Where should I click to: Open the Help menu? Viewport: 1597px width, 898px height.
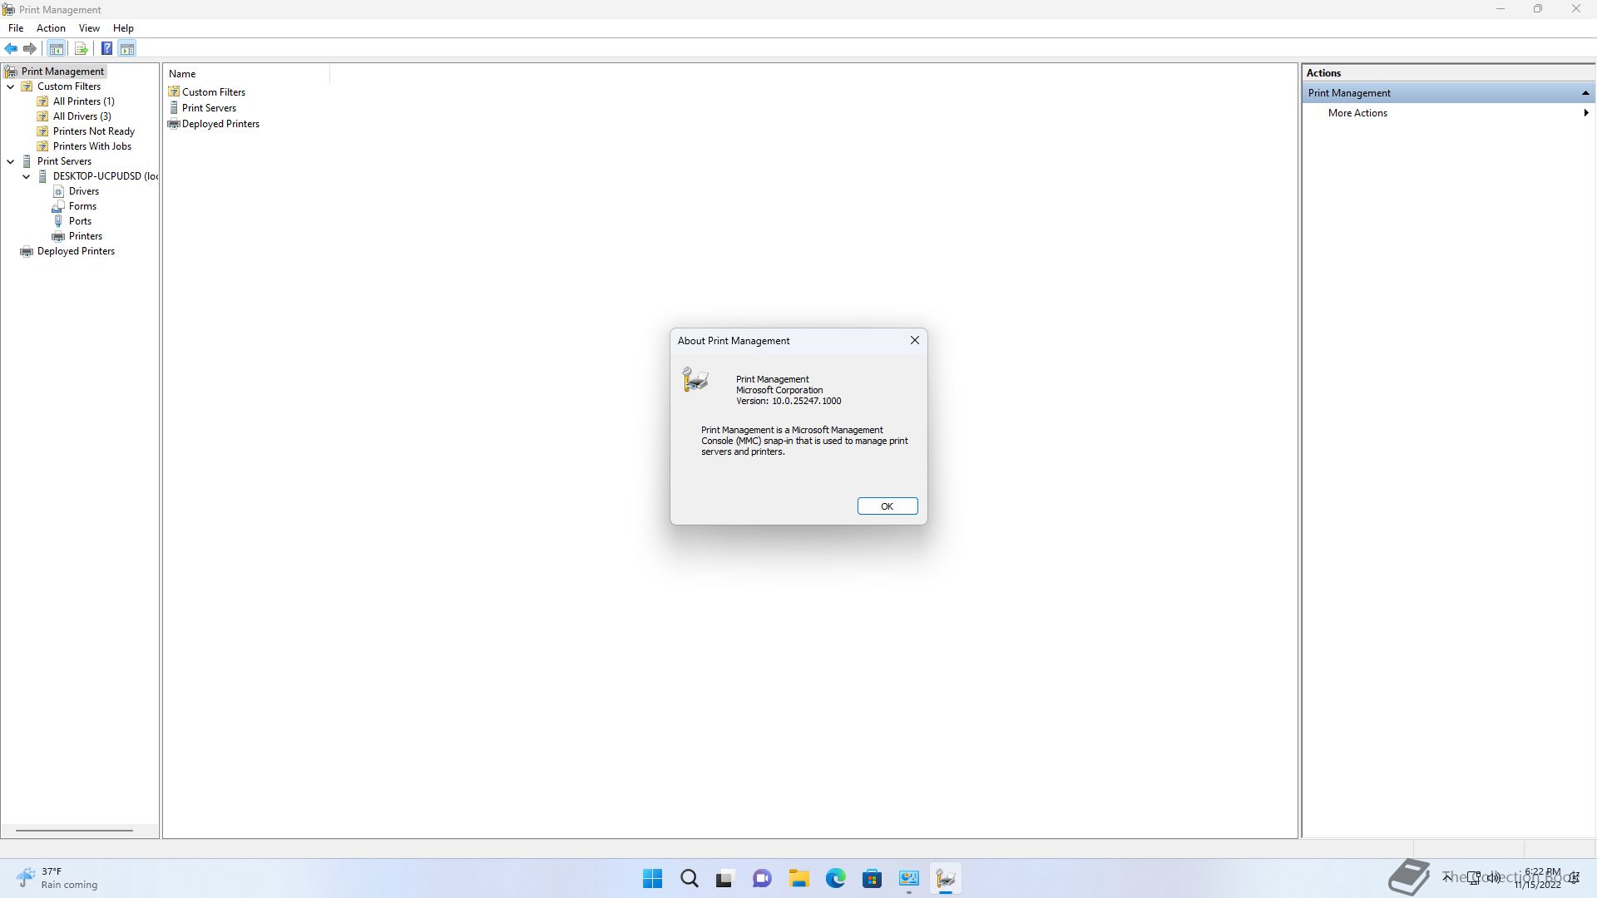123,27
